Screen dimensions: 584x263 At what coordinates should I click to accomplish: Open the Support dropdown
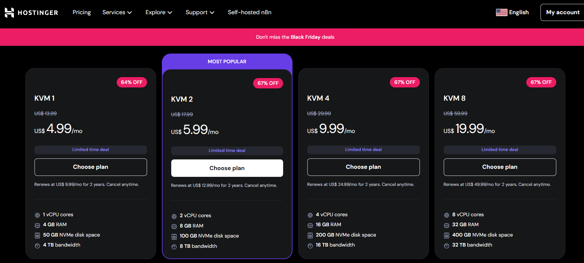pyautogui.click(x=200, y=12)
